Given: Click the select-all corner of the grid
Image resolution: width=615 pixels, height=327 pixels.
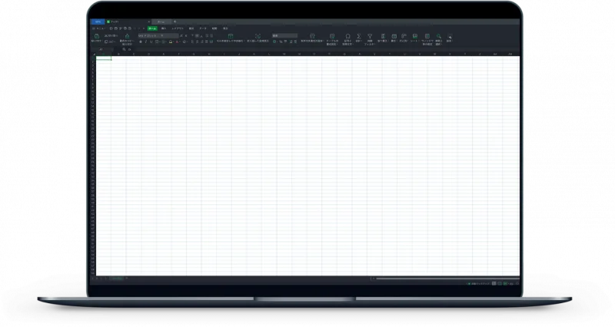Looking at the screenshot, I should pos(94,54).
